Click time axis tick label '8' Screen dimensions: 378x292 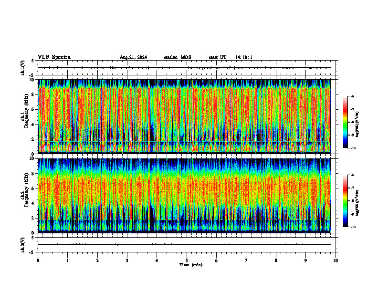point(276,261)
